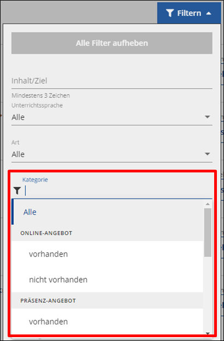
Task: Choose nicht vorhanden under Online-Angebot
Action: coord(107,279)
